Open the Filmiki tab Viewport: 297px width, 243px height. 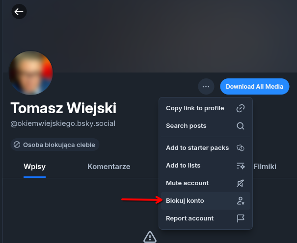(265, 167)
